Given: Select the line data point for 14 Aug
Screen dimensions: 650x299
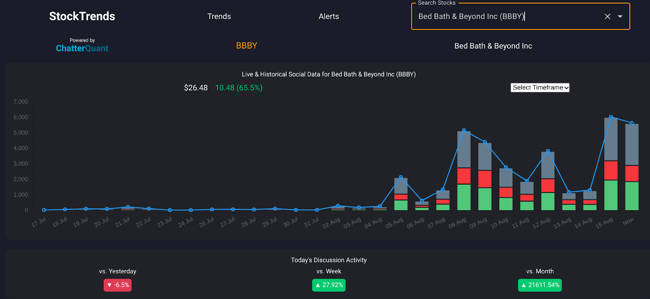Looking at the screenshot, I should pyautogui.click(x=590, y=190).
